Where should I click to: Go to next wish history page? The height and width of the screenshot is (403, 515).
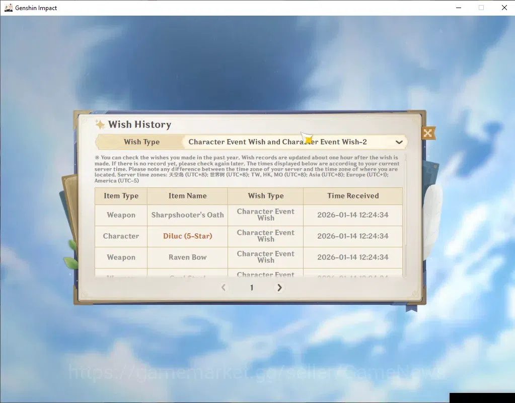pos(279,288)
